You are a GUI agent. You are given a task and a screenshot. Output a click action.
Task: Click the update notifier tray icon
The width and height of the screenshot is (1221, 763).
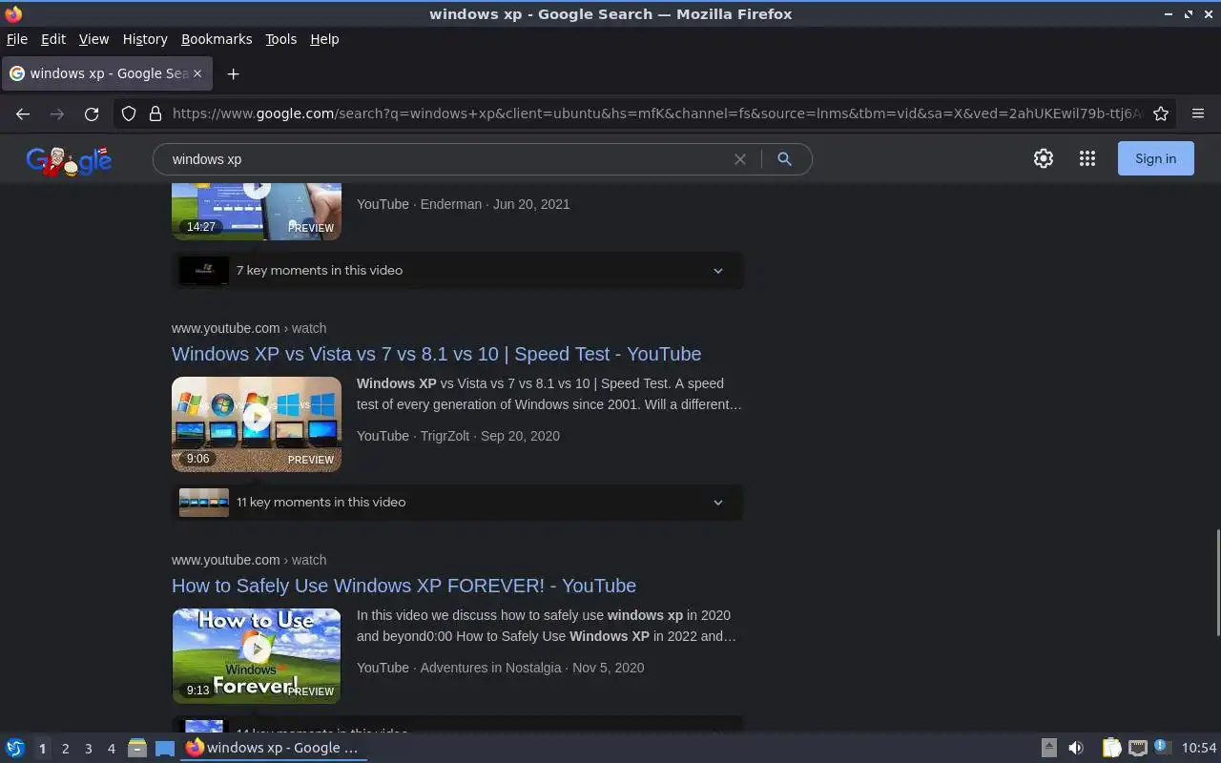point(1162,747)
